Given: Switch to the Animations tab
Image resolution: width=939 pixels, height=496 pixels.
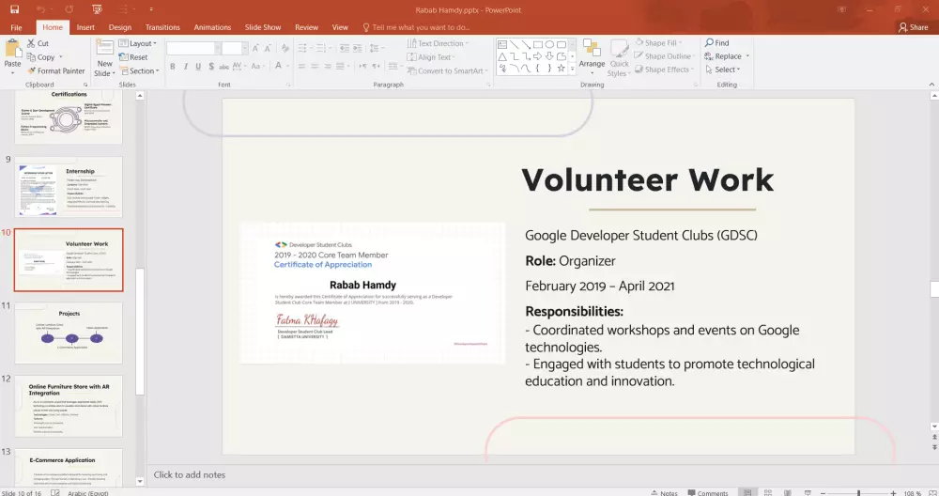Looking at the screenshot, I should pos(212,27).
